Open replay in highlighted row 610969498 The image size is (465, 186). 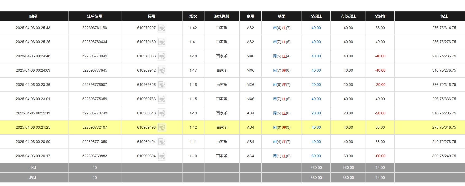pyautogui.click(x=162, y=128)
